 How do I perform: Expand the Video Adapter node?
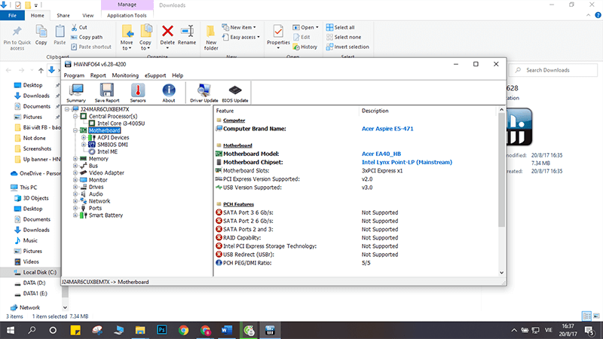75,173
